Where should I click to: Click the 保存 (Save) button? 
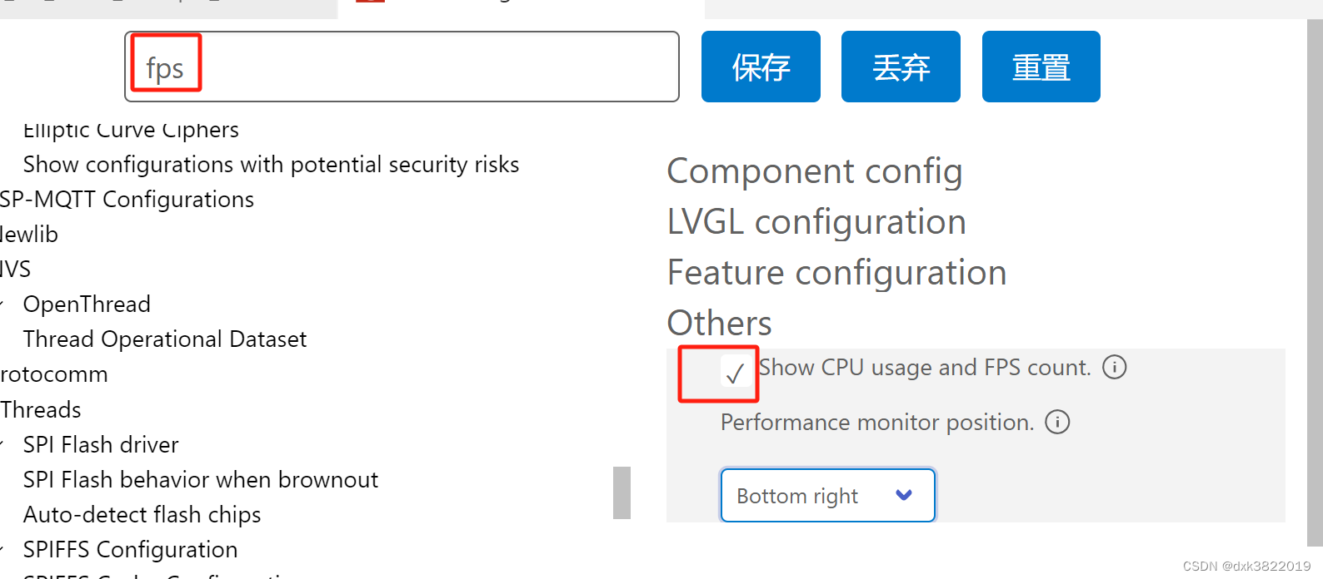(760, 66)
